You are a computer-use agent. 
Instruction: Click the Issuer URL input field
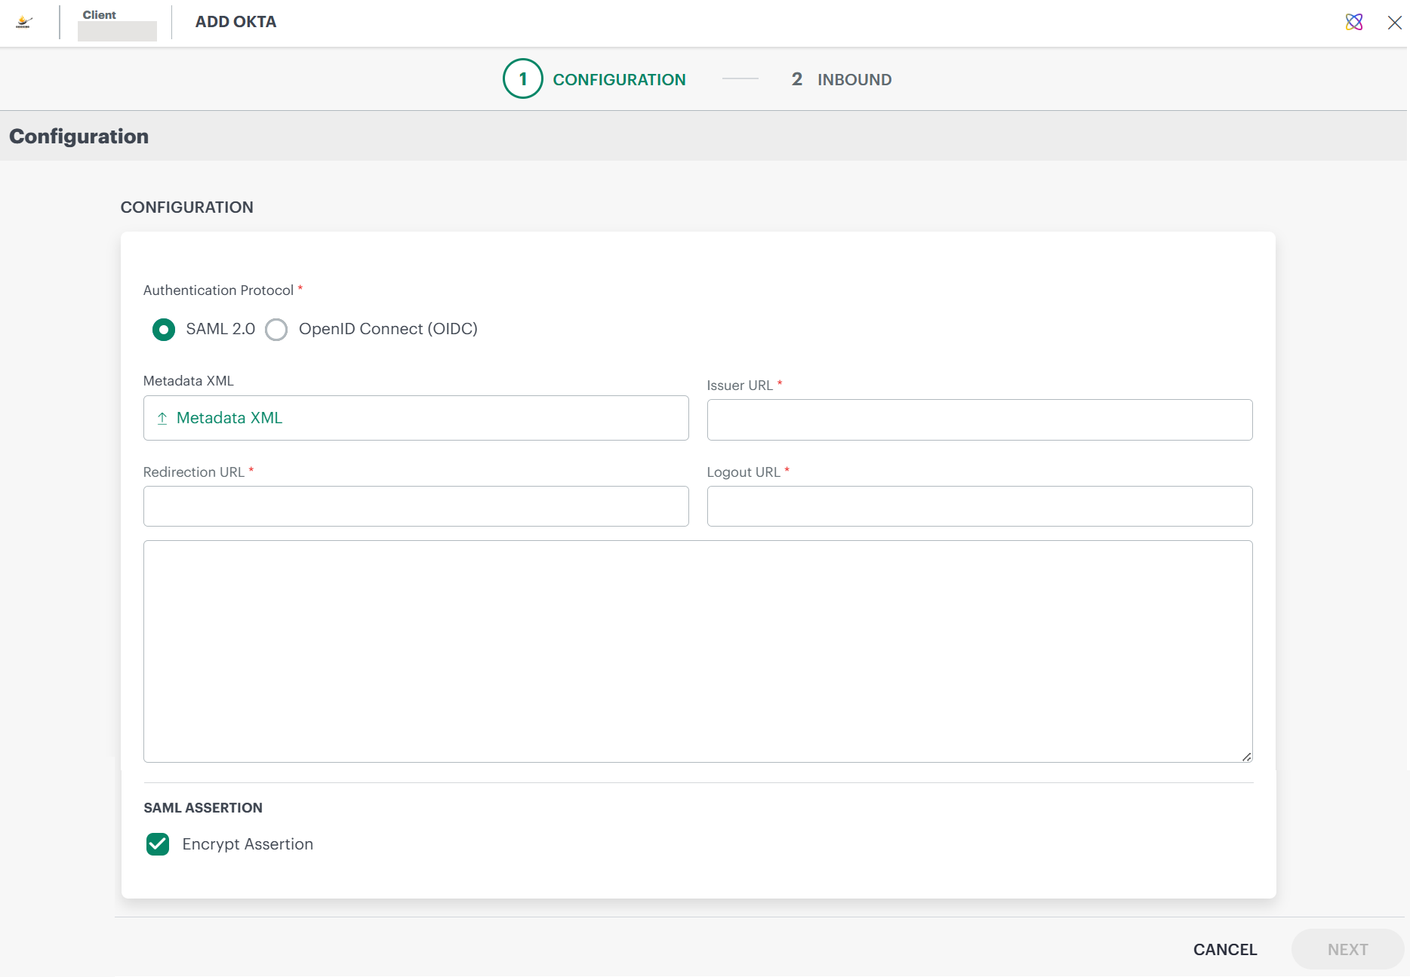(980, 419)
